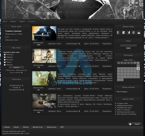Go to next month in the calendar
The height and width of the screenshot is (136, 145).
134,60
